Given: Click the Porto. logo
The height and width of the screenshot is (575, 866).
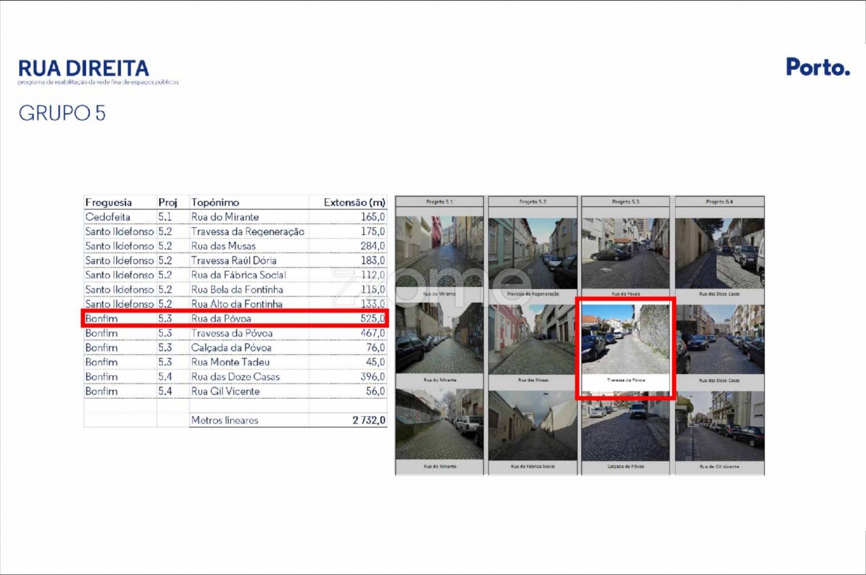Looking at the screenshot, I should pos(817,67).
